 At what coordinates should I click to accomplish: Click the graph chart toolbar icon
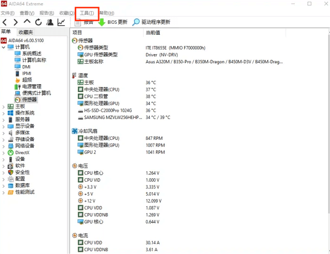click(61, 22)
